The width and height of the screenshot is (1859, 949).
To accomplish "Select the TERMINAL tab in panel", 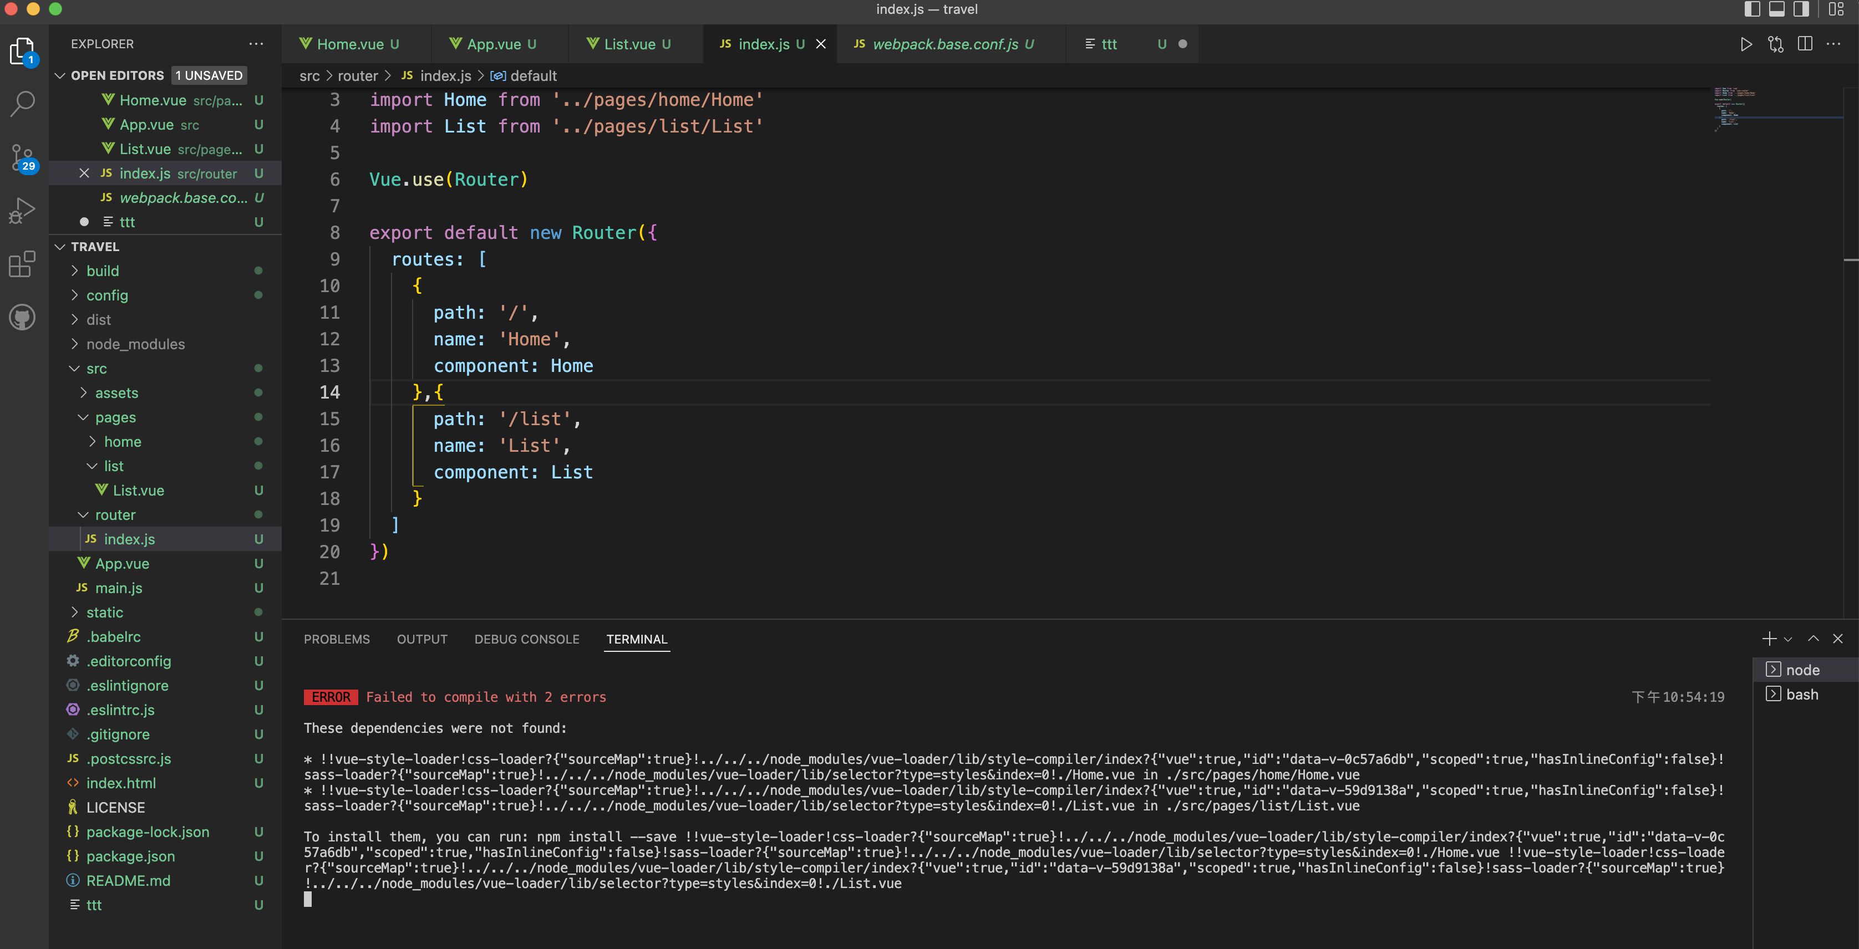I will 637,639.
